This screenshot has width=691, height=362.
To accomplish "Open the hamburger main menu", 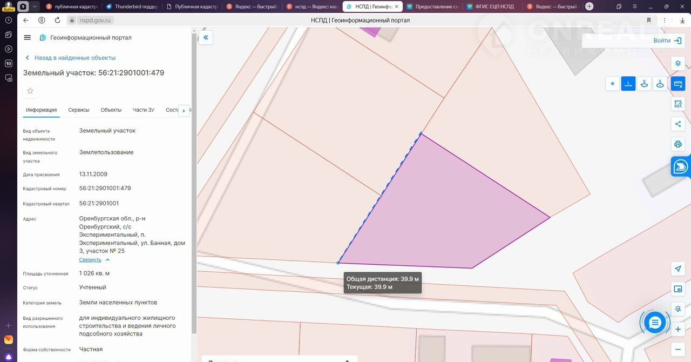I will [28, 37].
